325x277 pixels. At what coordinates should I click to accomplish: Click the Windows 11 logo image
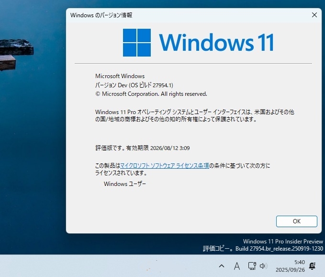coord(198,43)
